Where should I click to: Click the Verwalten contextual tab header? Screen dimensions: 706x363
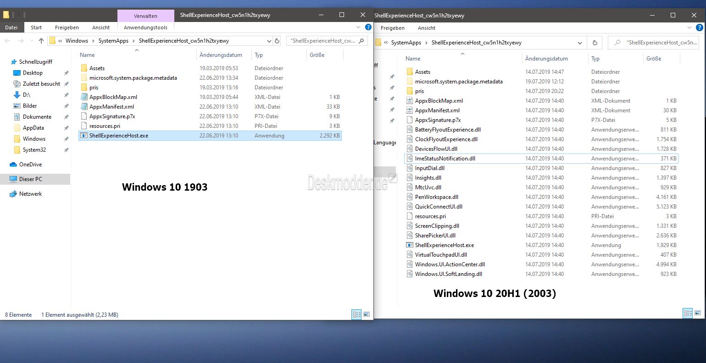146,16
